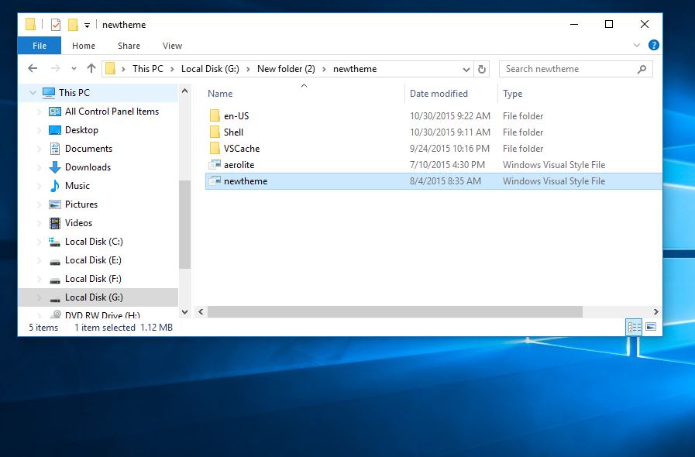Open the File menu
The height and width of the screenshot is (457, 695).
39,46
